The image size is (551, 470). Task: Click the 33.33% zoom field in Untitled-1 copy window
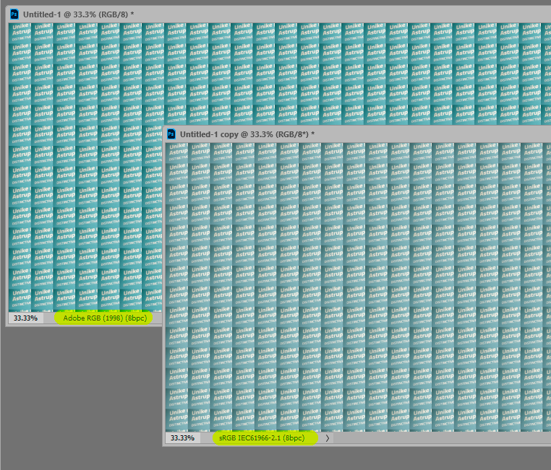(x=183, y=438)
